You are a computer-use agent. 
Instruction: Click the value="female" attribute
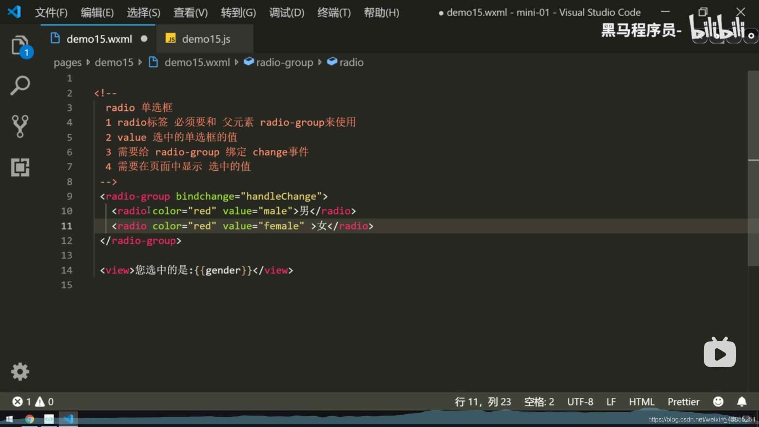coord(264,226)
